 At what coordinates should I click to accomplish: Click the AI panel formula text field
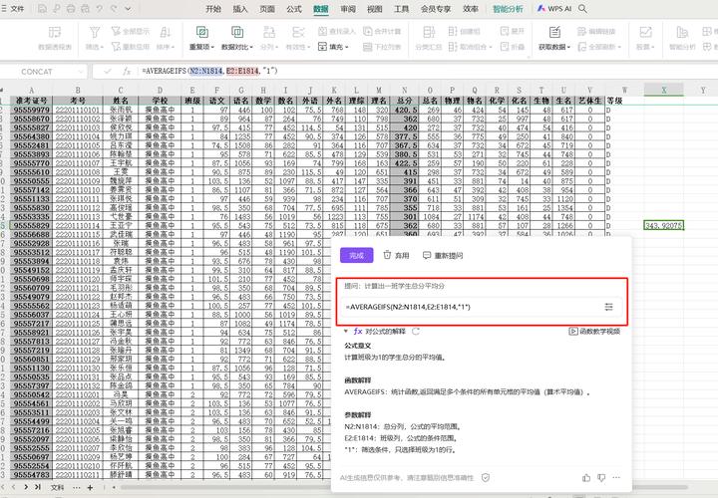472,307
